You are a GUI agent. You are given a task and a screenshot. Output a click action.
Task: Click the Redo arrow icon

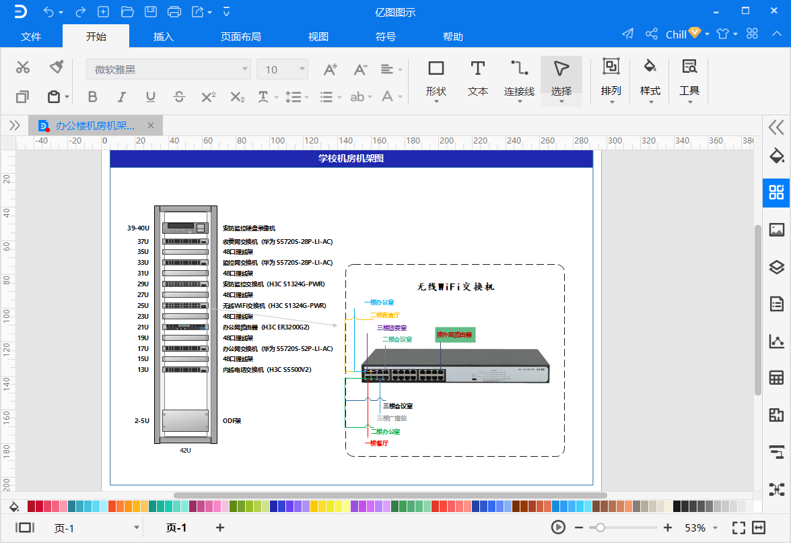(80, 11)
